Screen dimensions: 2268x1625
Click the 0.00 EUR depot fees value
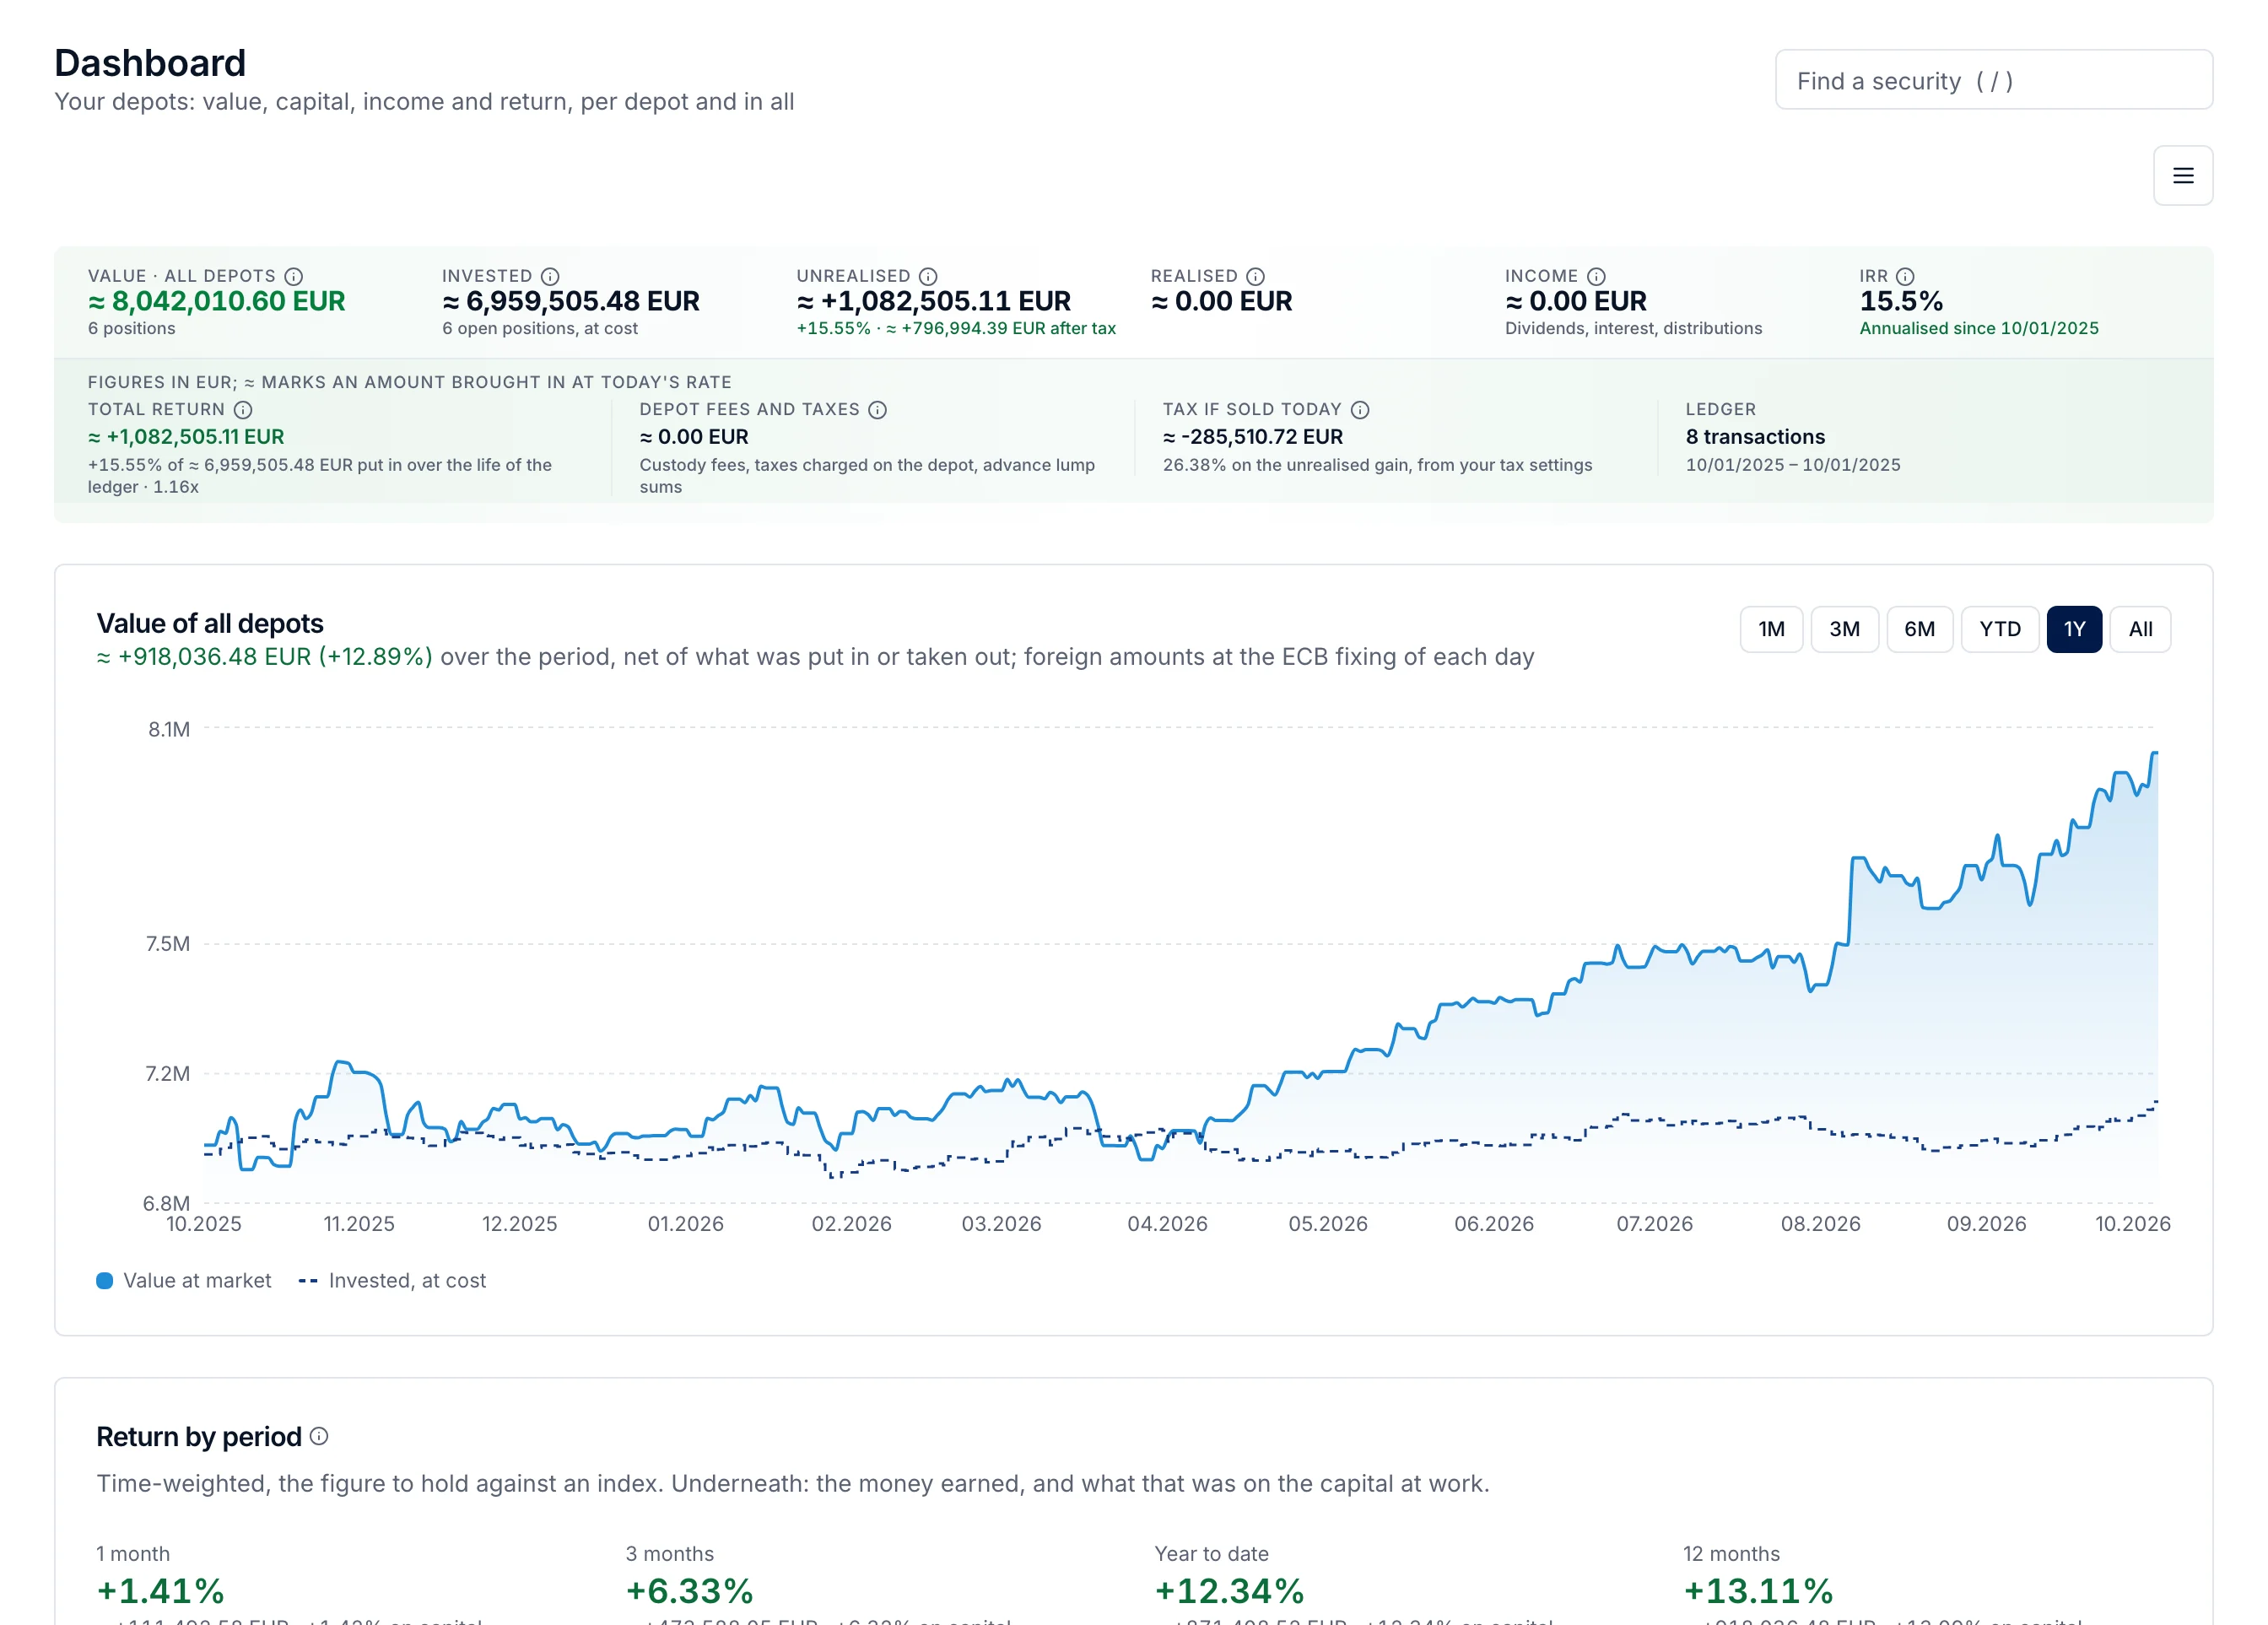tap(694, 437)
